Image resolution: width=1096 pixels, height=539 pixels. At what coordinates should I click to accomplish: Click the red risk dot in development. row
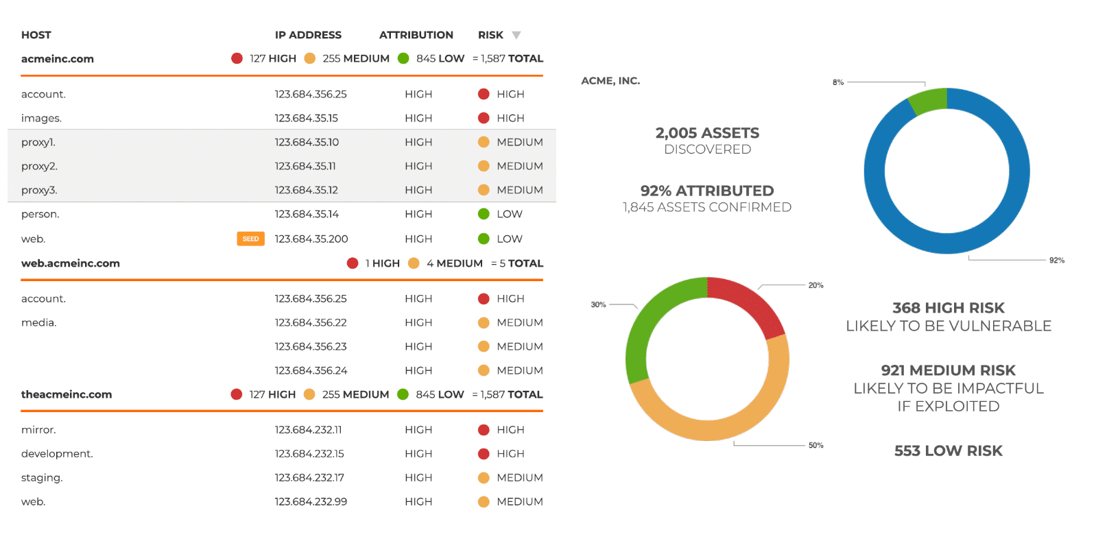(x=484, y=454)
